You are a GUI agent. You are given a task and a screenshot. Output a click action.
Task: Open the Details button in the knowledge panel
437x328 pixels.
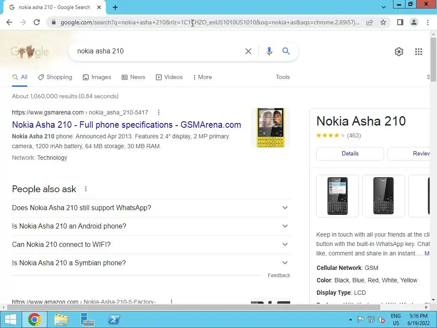[350, 154]
